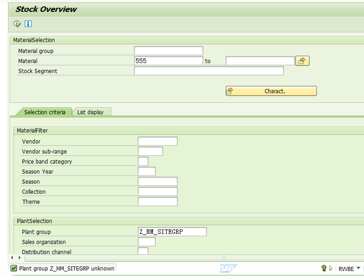Open the status bar help question icon
The width and height of the screenshot is (364, 276).
pyautogui.click(x=324, y=269)
